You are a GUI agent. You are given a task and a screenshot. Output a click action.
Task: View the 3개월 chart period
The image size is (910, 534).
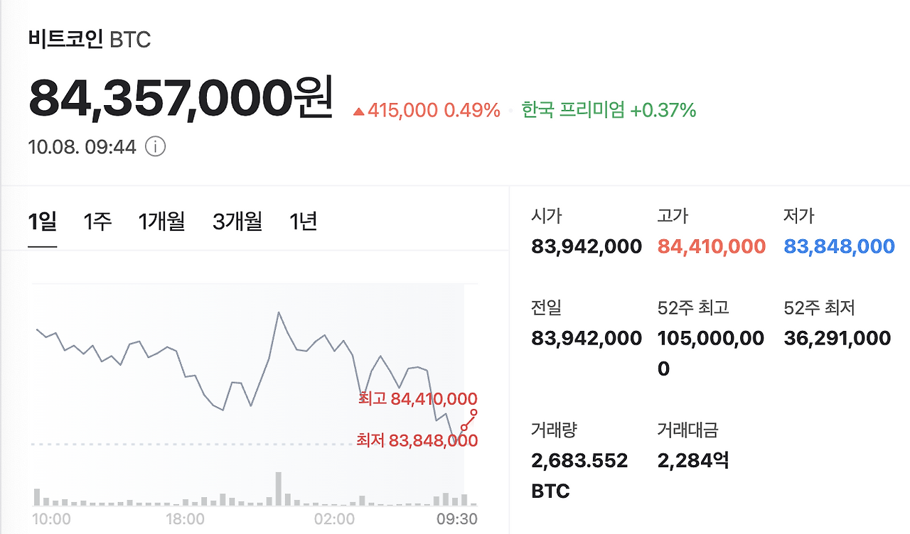point(237,222)
